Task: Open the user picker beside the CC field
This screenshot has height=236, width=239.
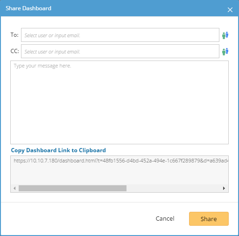Action: point(225,52)
